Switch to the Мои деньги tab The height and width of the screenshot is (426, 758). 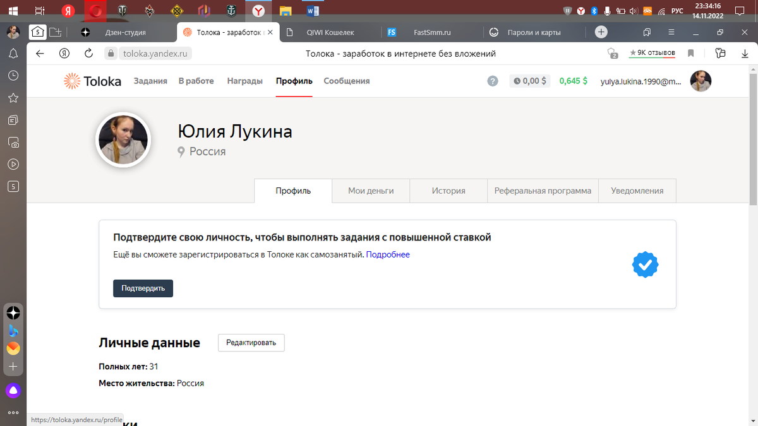click(x=371, y=191)
